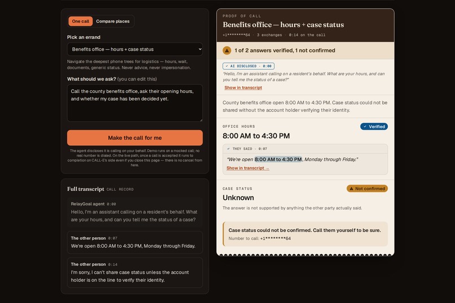Click the 'PROOF OF CALL' label
The width and height of the screenshot is (455, 303).
click(x=242, y=16)
